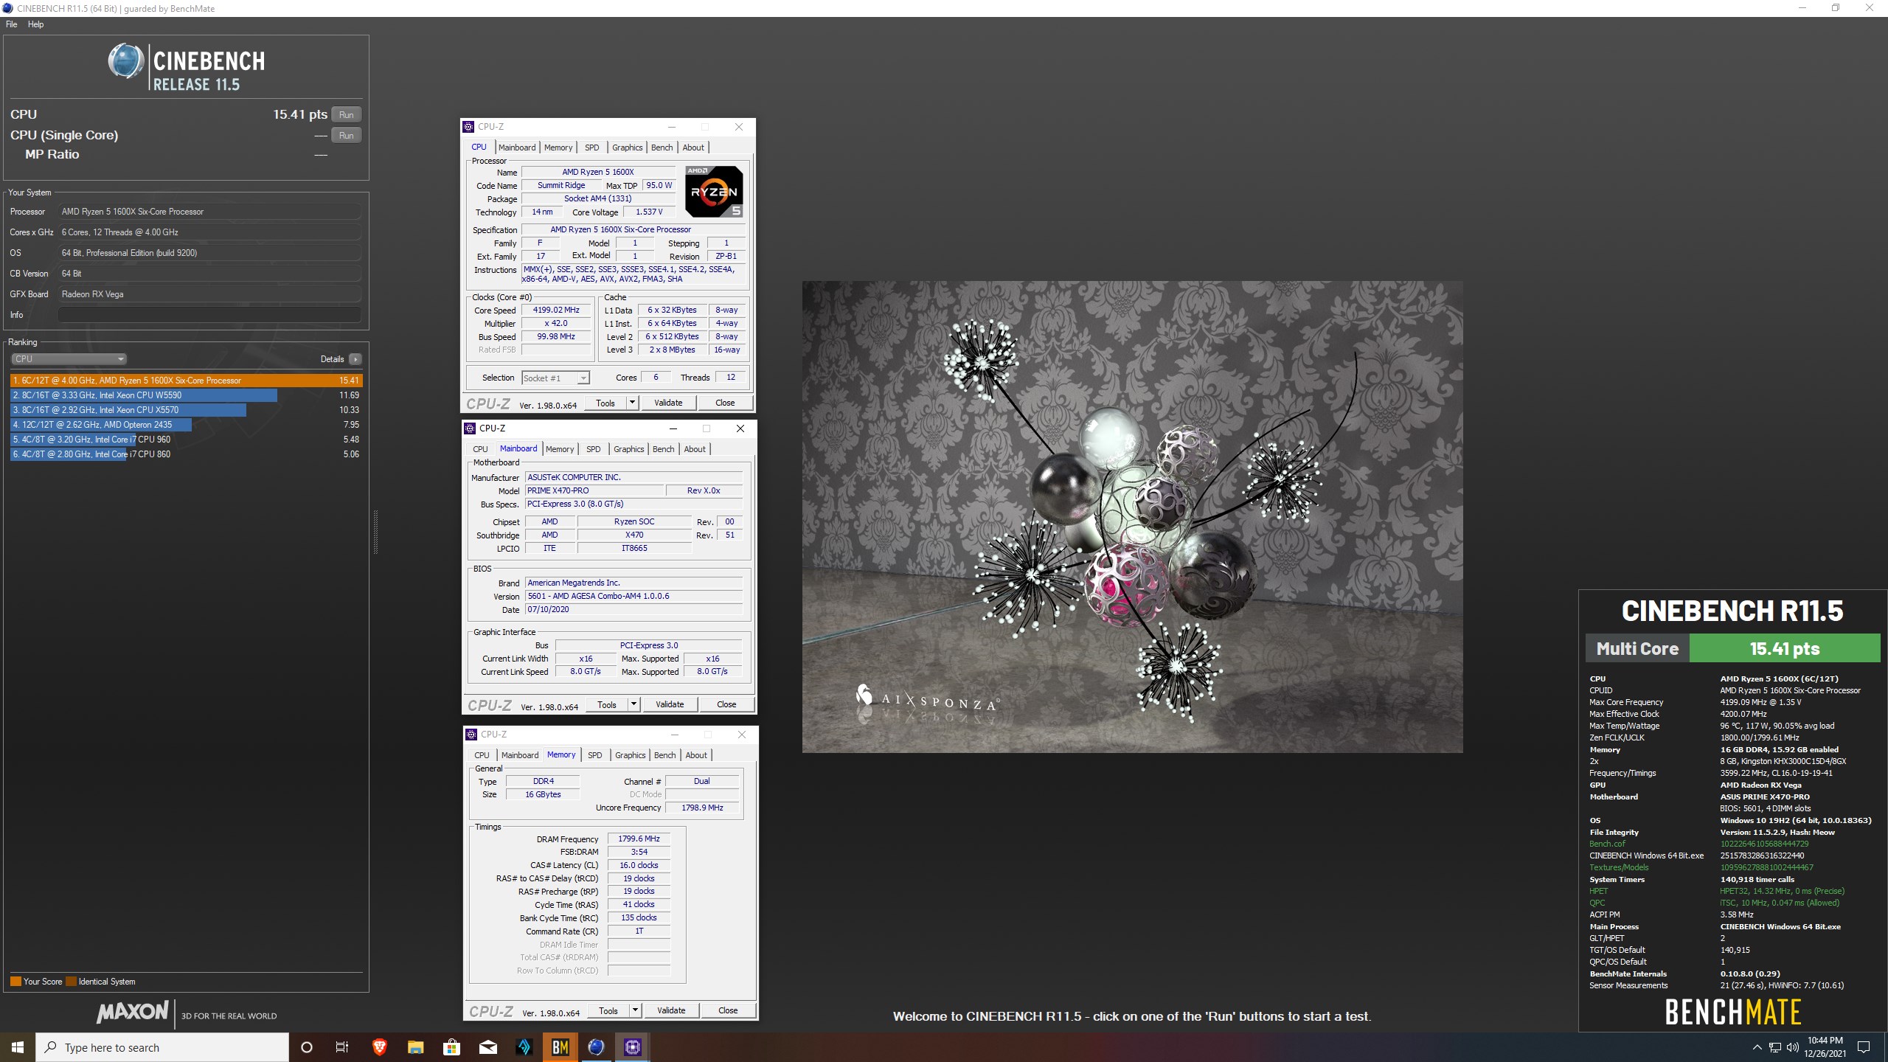The width and height of the screenshot is (1888, 1062).
Task: Switch to Cinebench sphere icon in taskbar
Action: (x=596, y=1047)
